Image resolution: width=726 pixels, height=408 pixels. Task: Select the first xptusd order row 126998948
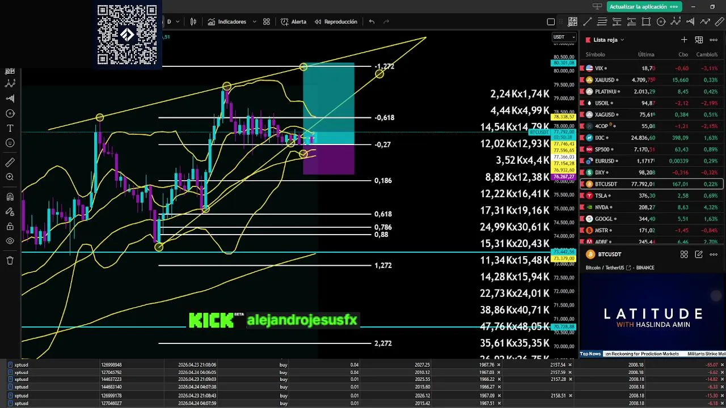pyautogui.click(x=363, y=365)
